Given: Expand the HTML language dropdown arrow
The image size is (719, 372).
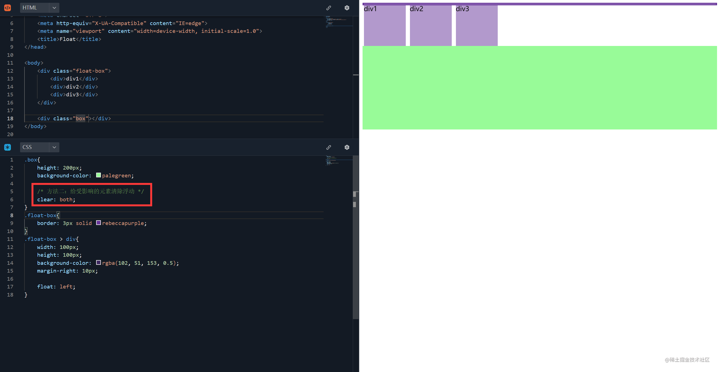Looking at the screenshot, I should 54,8.
